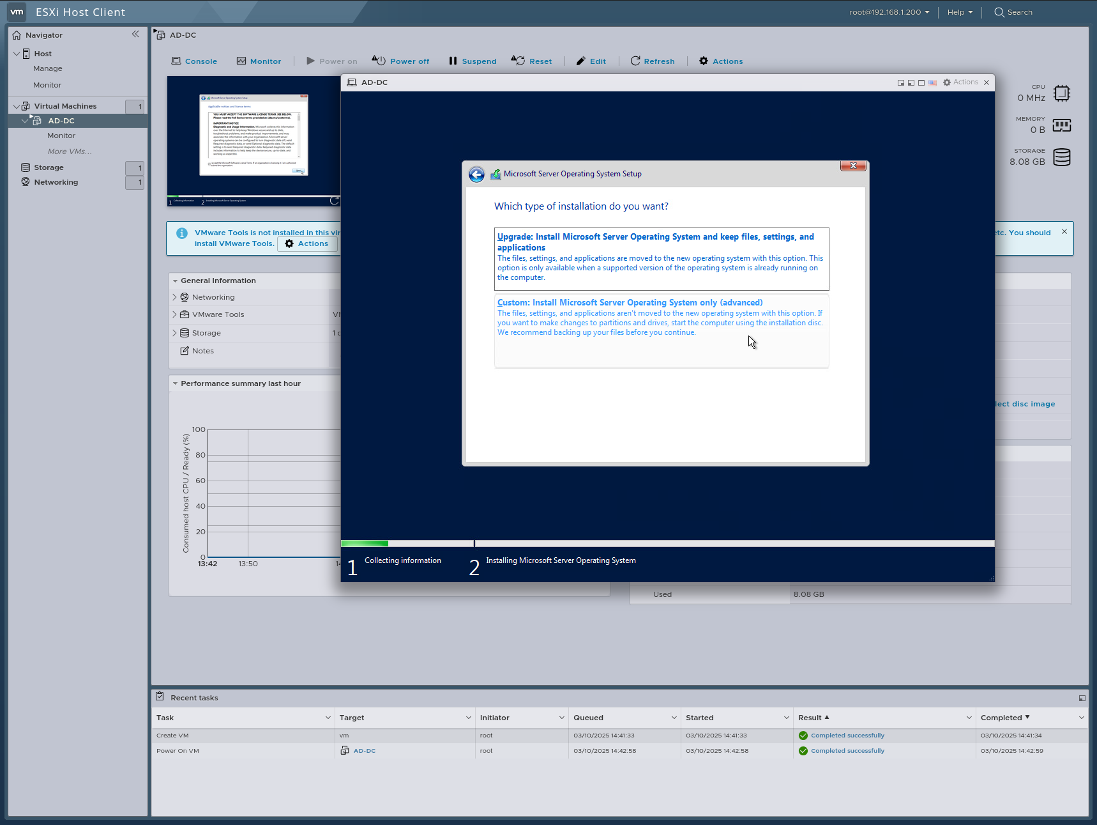The height and width of the screenshot is (825, 1097).
Task: Maximize the console to fullscreen
Action: point(921,82)
